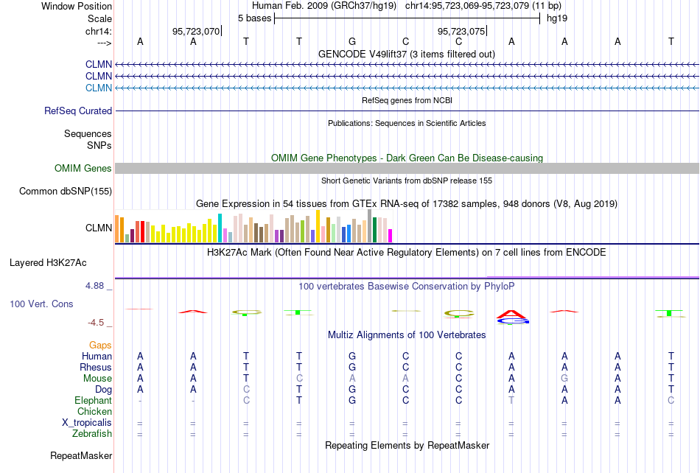Click the light blue CLMN transcript label
The height and width of the screenshot is (473, 700).
click(x=99, y=88)
